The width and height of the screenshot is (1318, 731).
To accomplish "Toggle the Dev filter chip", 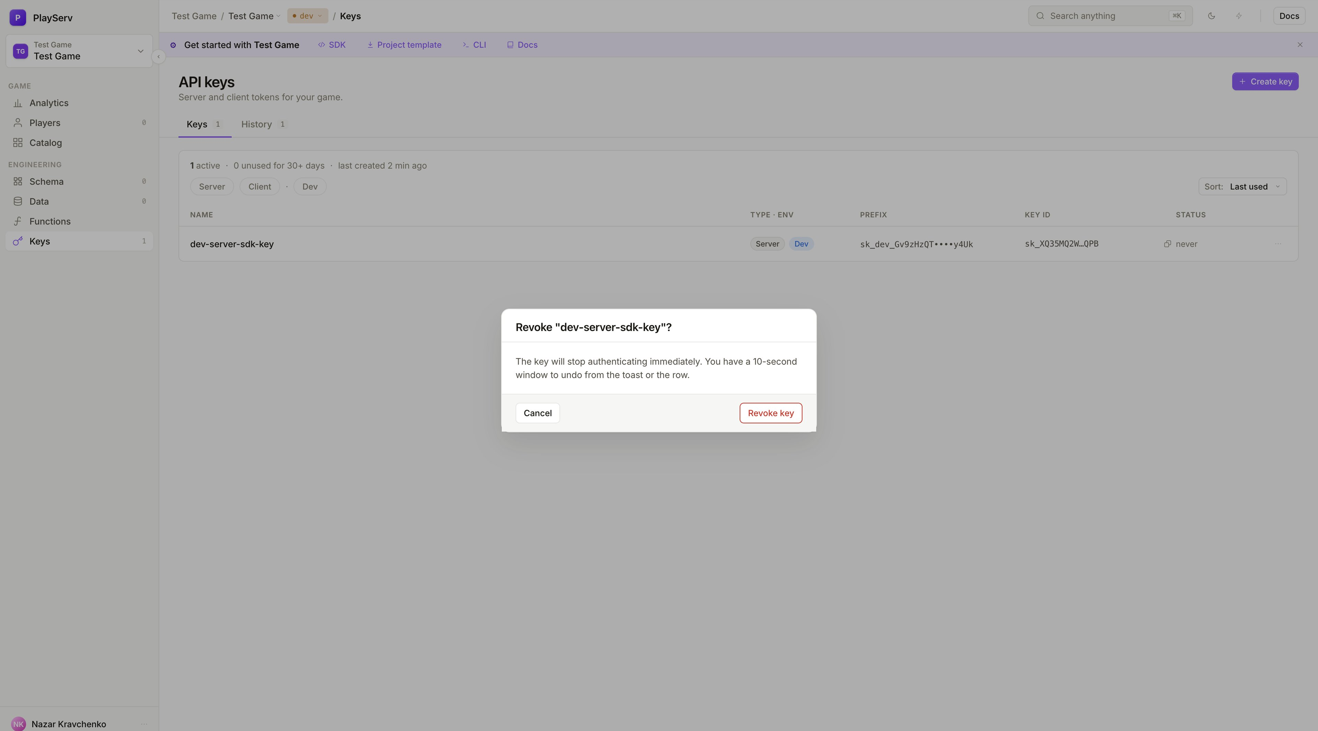I will [310, 187].
